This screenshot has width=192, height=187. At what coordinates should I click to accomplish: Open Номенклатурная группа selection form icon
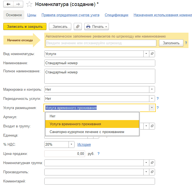point(152,163)
